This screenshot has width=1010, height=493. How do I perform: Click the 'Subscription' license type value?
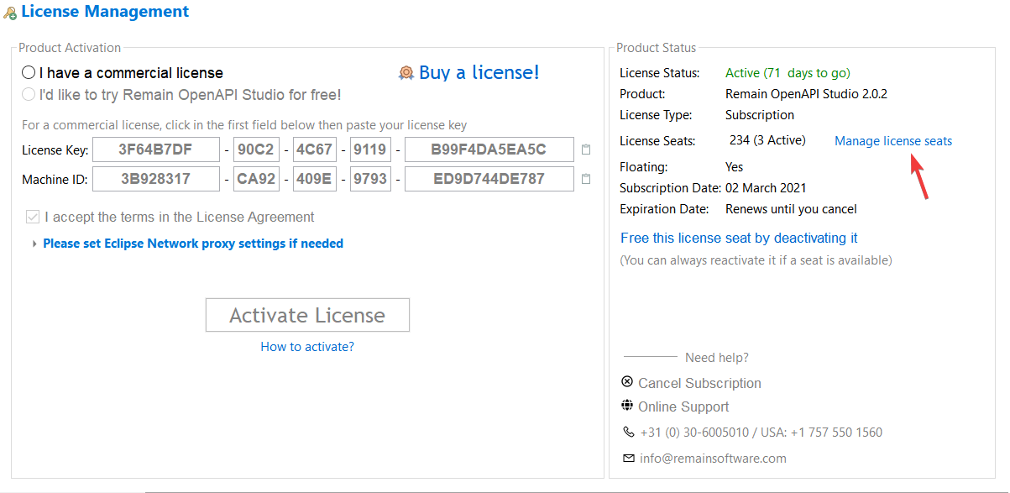click(x=760, y=115)
